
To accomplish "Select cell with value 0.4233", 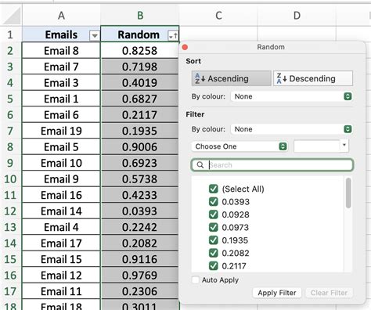I will coord(140,195).
